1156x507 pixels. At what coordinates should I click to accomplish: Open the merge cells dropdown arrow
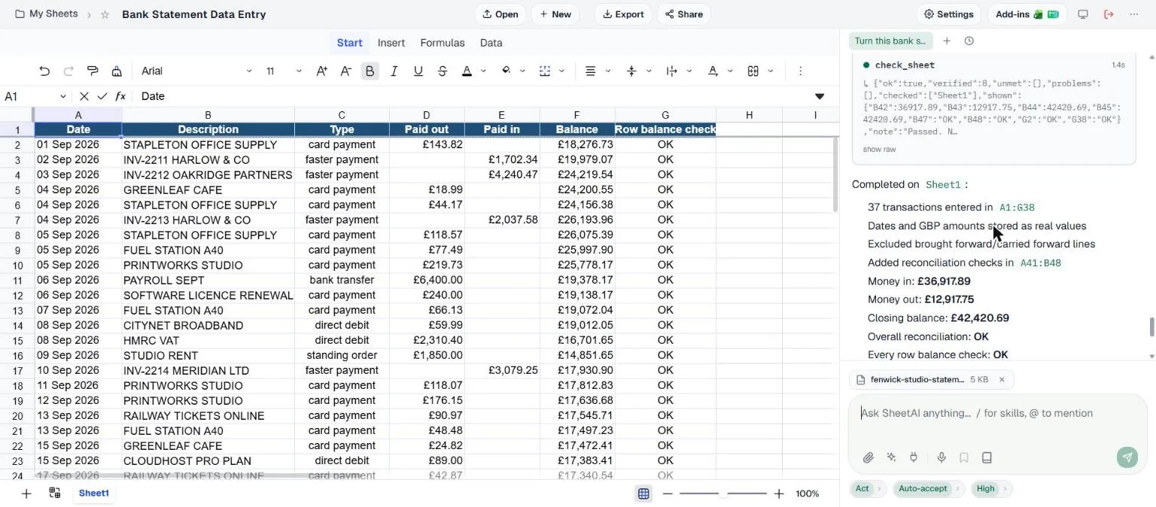click(x=770, y=71)
